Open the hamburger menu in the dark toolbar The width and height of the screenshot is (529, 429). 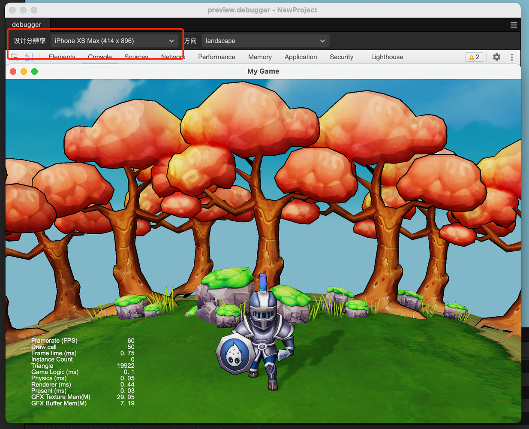tap(514, 25)
